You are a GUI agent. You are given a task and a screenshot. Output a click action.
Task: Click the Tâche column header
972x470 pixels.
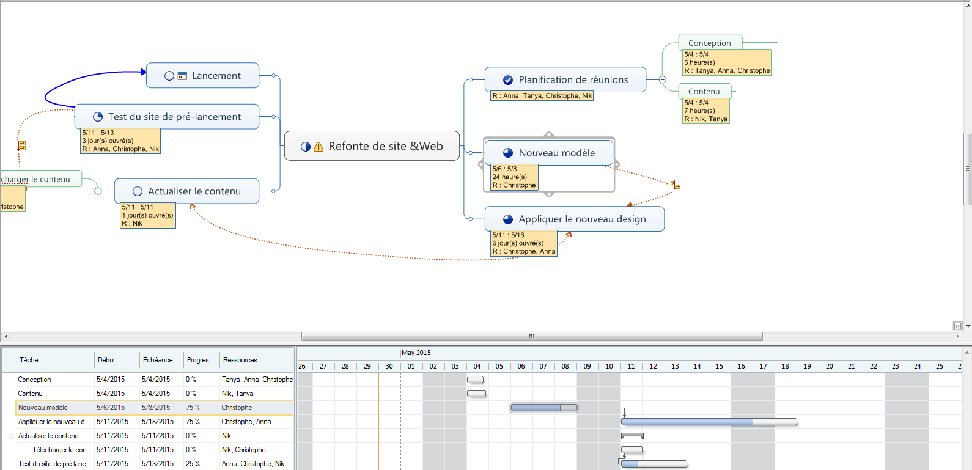click(29, 360)
